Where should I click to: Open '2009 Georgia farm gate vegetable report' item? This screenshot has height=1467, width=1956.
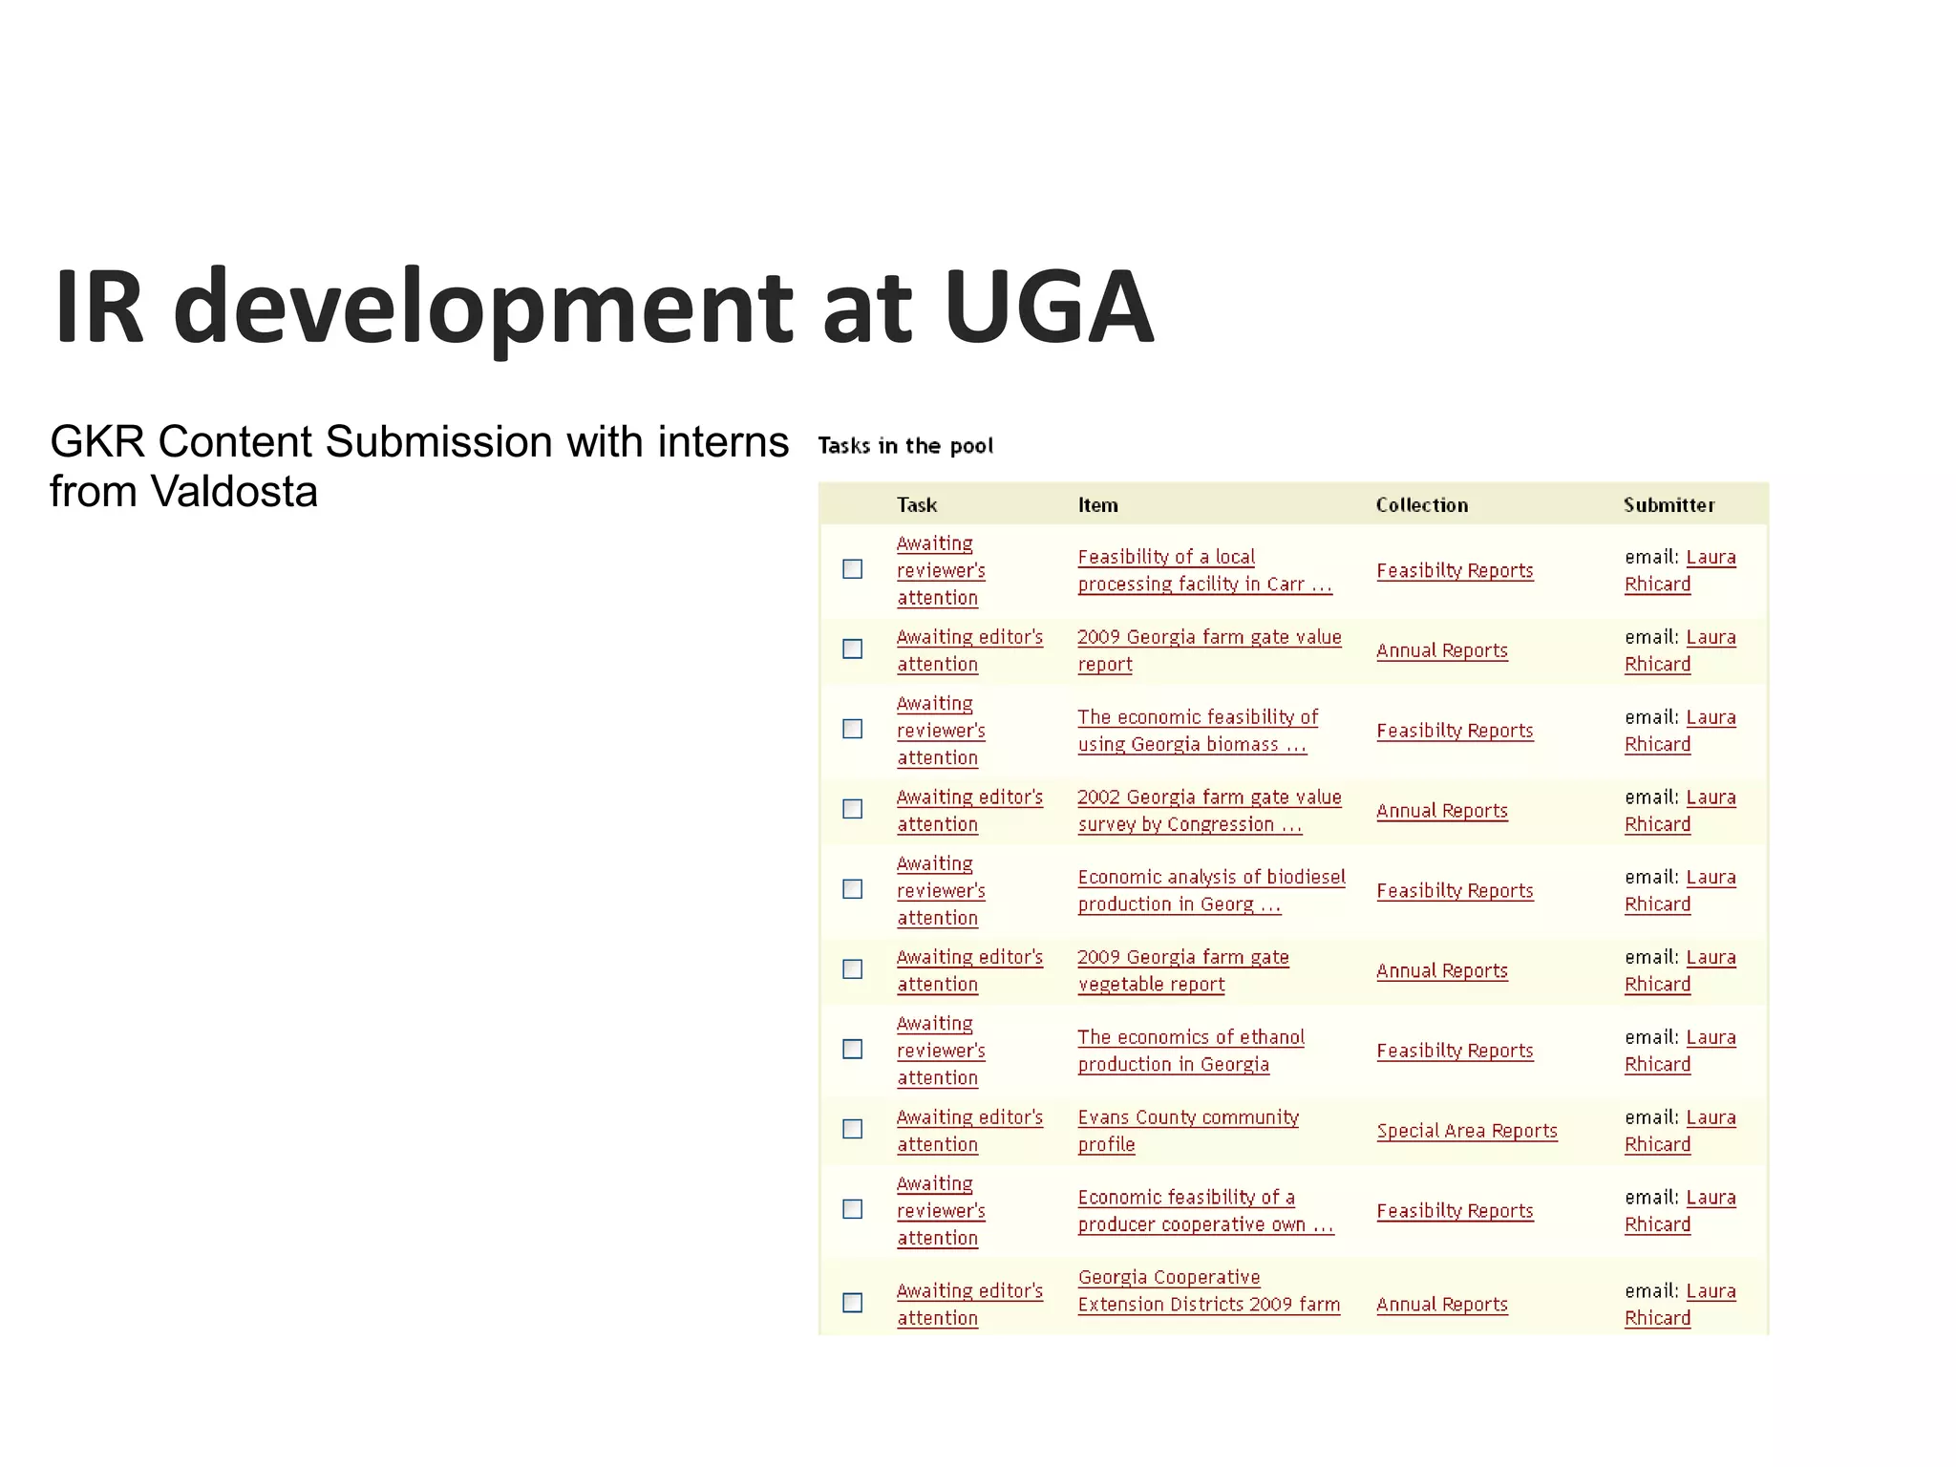[1183, 970]
